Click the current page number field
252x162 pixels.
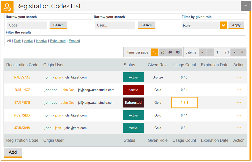click(217, 52)
